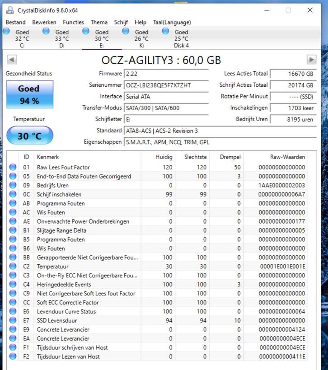Click the Standaard field ATA8-ACS
The image size is (328, 370).
point(220,131)
